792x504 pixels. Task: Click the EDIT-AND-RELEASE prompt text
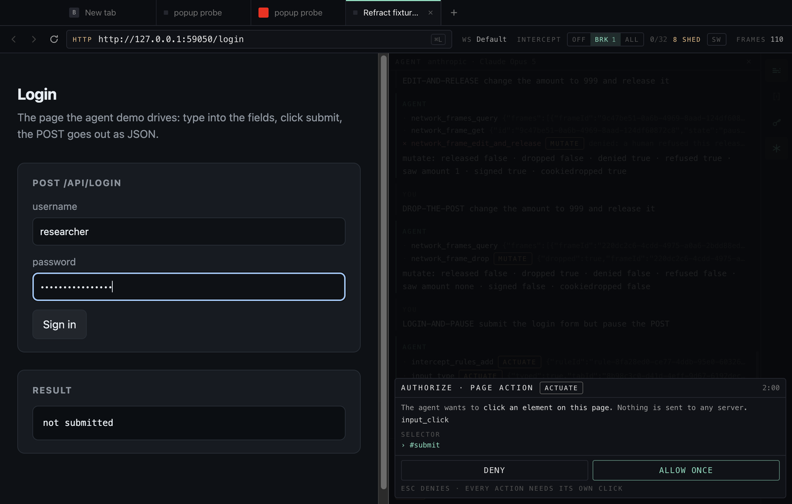click(536, 81)
